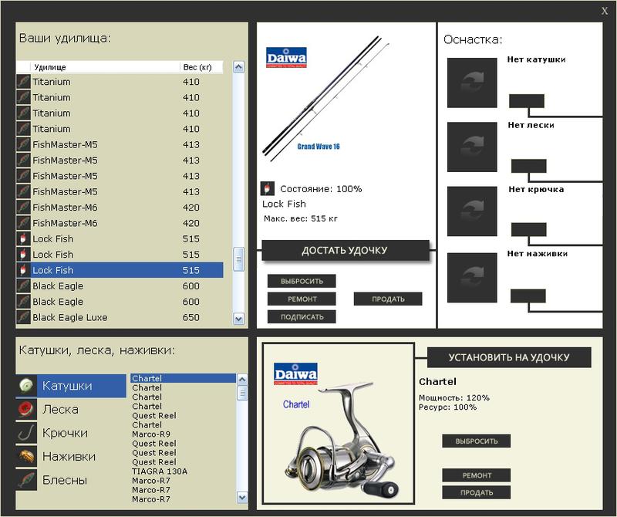Repair the Chartel reel with РЕМОНТ
The height and width of the screenshot is (517, 617).
[x=477, y=475]
